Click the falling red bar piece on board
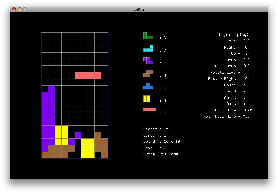Screen dimensions: 278x193 click(88, 75)
